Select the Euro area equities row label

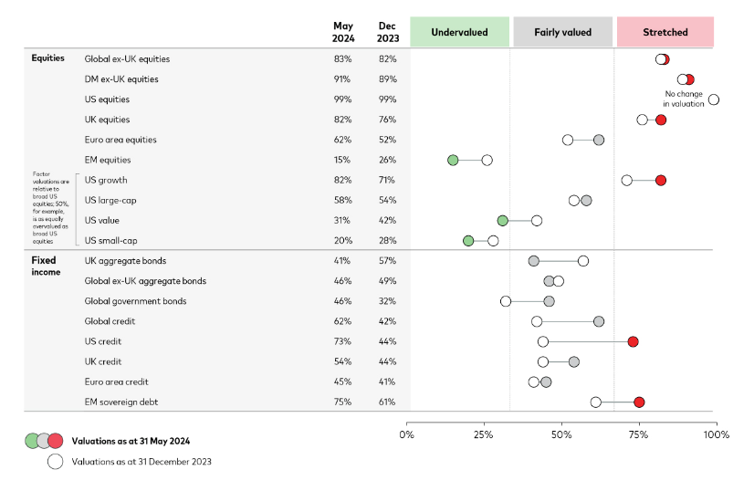120,140
